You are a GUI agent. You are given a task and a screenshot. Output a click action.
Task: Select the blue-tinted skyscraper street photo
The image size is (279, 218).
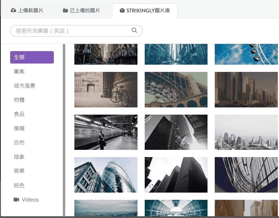pyautogui.click(x=176, y=54)
